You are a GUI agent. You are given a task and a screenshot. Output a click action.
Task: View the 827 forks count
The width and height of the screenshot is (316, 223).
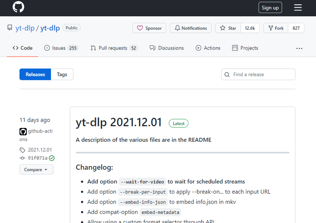tap(296, 28)
